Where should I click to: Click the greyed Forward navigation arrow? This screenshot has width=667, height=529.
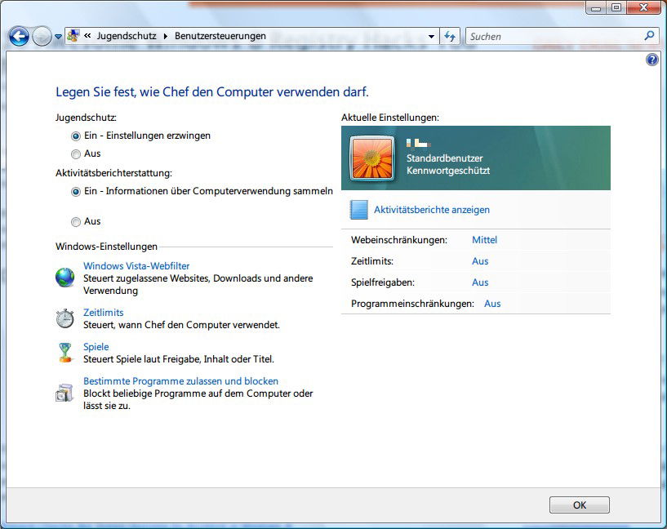[x=42, y=36]
